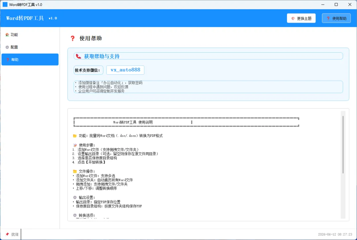
Task: Click step 2 设置输出目录 text
Action: pyautogui.click(x=118, y=154)
